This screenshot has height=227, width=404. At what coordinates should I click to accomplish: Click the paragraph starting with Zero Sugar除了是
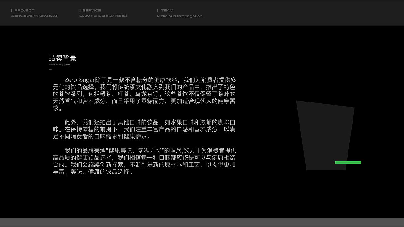coord(145,94)
